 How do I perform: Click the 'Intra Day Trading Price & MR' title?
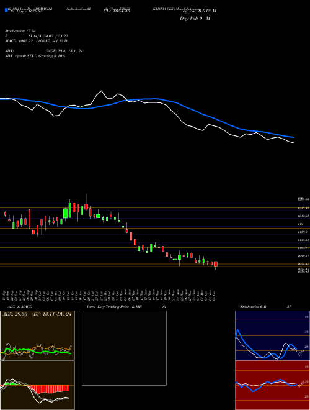[x=115, y=307]
